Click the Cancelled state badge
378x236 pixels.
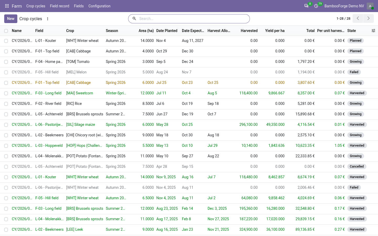[357, 167]
